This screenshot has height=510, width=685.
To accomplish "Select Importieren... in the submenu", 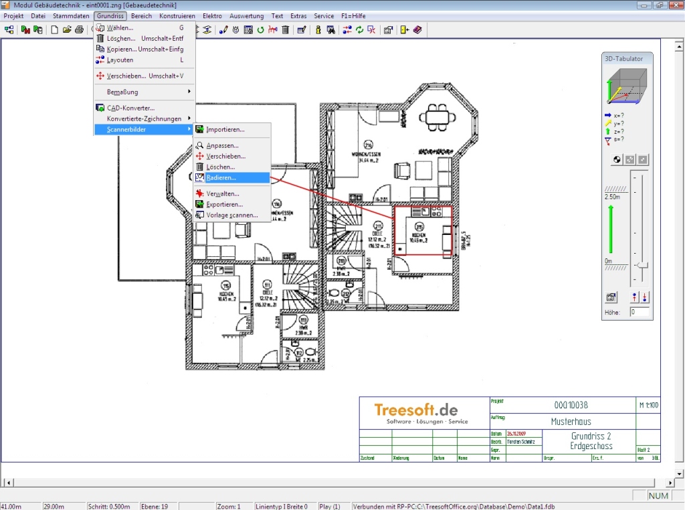I will [225, 129].
